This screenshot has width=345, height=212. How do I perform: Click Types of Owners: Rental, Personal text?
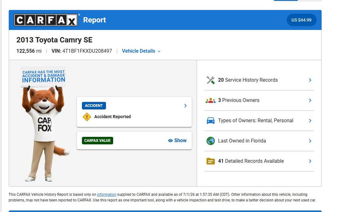point(256,120)
